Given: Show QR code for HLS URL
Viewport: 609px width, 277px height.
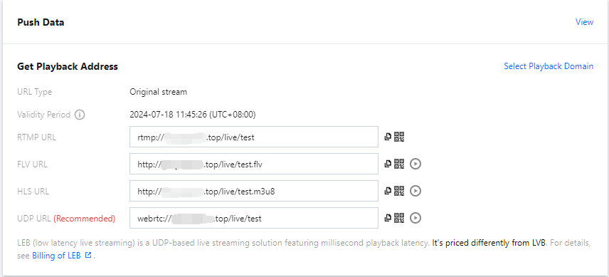Looking at the screenshot, I should [x=399, y=191].
